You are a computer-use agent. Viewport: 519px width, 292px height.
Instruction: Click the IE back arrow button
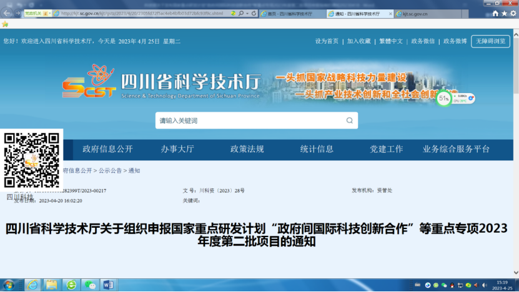[x=7, y=13]
